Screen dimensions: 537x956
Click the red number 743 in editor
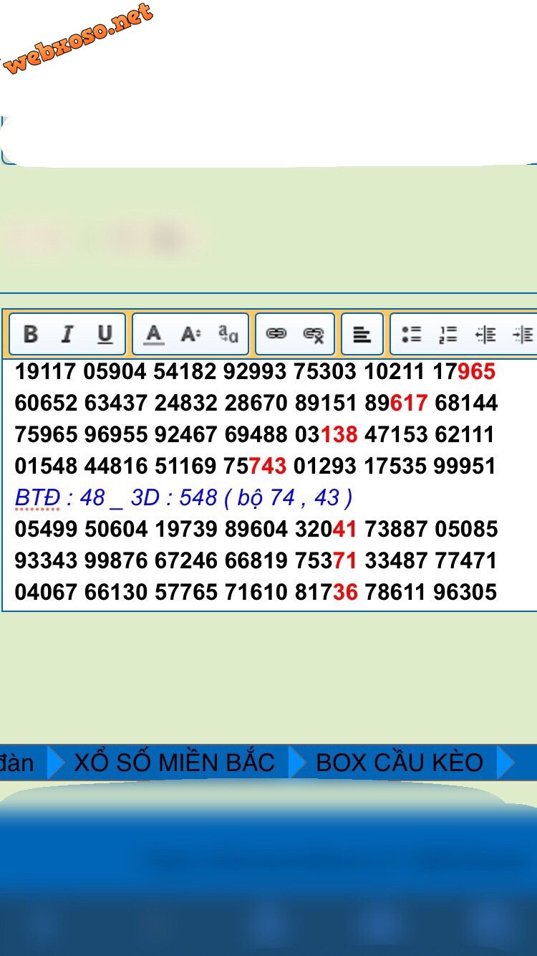267,466
